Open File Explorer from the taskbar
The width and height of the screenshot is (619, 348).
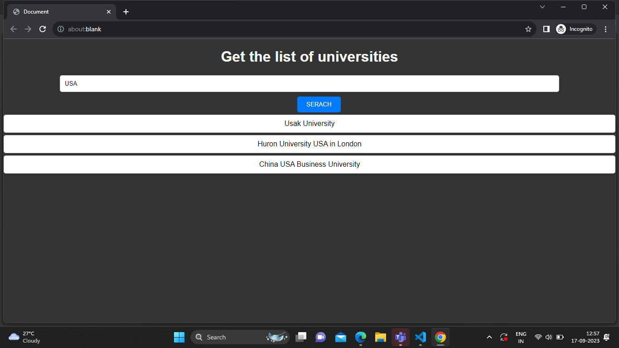(380, 337)
